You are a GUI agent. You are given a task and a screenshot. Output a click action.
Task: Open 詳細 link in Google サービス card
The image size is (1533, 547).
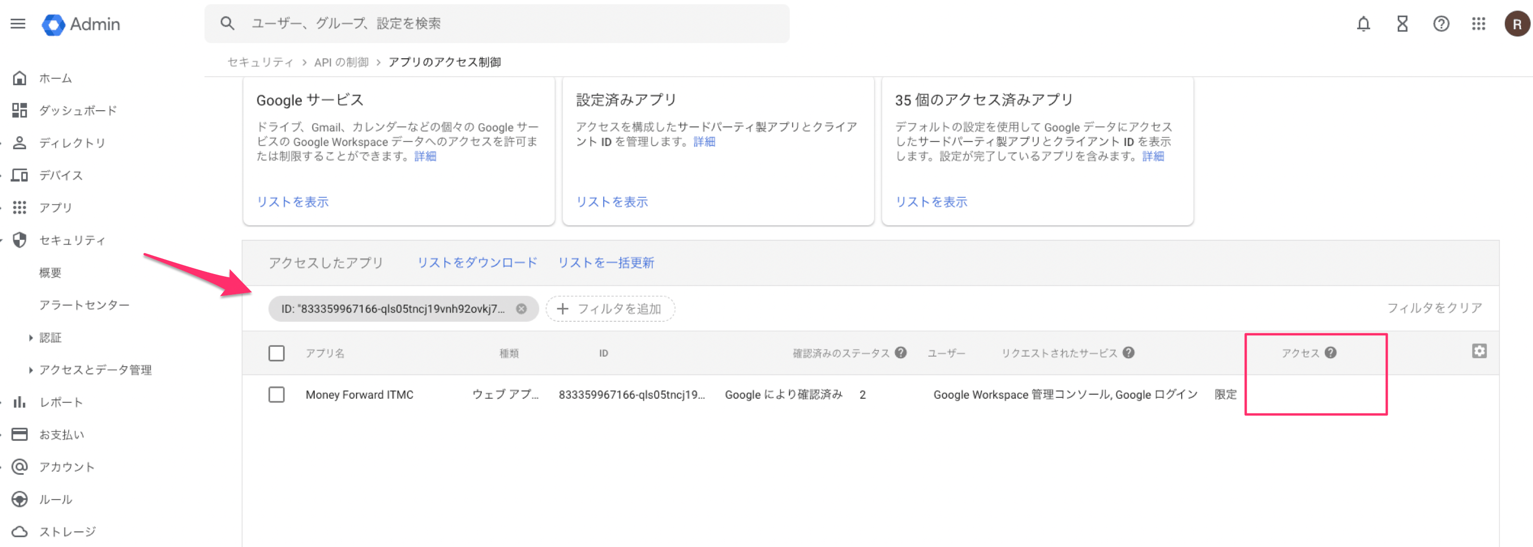point(425,156)
